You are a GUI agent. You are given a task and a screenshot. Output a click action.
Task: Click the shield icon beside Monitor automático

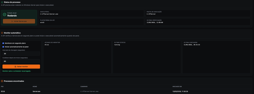click(2, 33)
